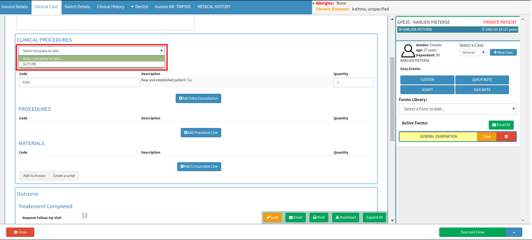The image size is (532, 240).
Task: Click the form's vertical scrollbar thumb
Action: (392, 99)
